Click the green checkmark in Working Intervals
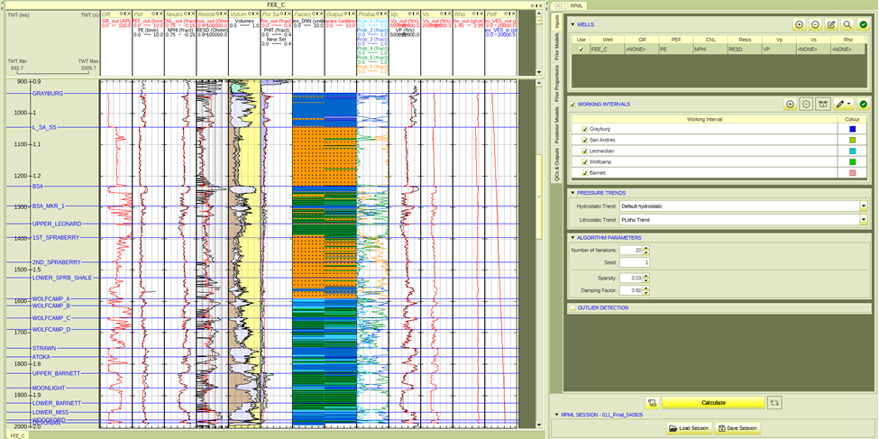879x439 pixels. [x=864, y=105]
